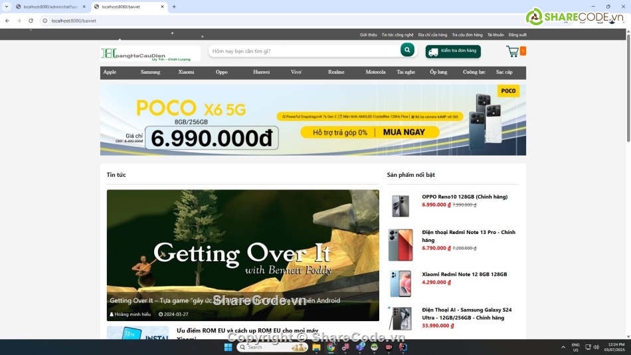This screenshot has height=355, width=631.
Task: Select Oppo category
Action: (x=221, y=72)
